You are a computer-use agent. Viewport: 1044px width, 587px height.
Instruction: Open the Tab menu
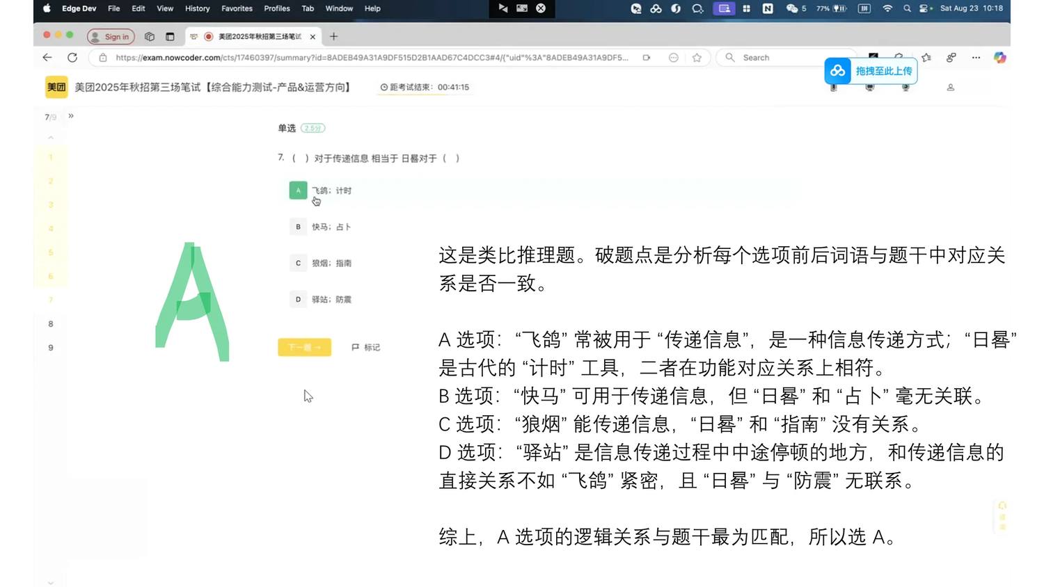coord(308,8)
